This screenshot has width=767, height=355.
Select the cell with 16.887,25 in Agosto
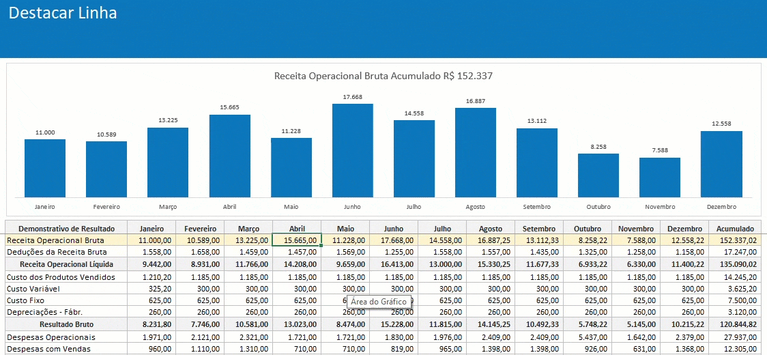(491, 240)
